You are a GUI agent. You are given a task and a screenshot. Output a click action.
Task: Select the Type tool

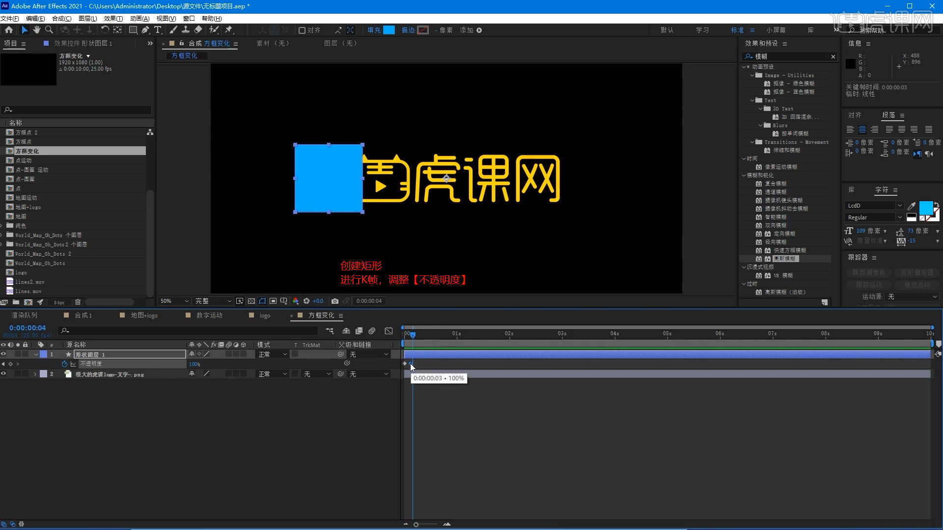click(158, 30)
